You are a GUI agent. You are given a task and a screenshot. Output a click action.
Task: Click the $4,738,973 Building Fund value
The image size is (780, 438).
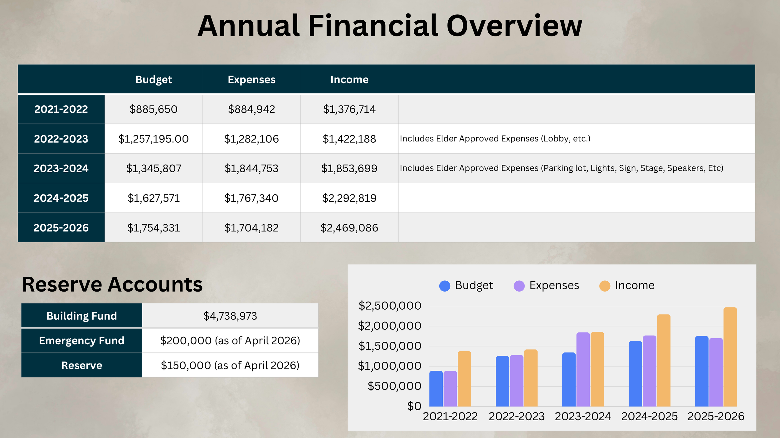point(230,316)
